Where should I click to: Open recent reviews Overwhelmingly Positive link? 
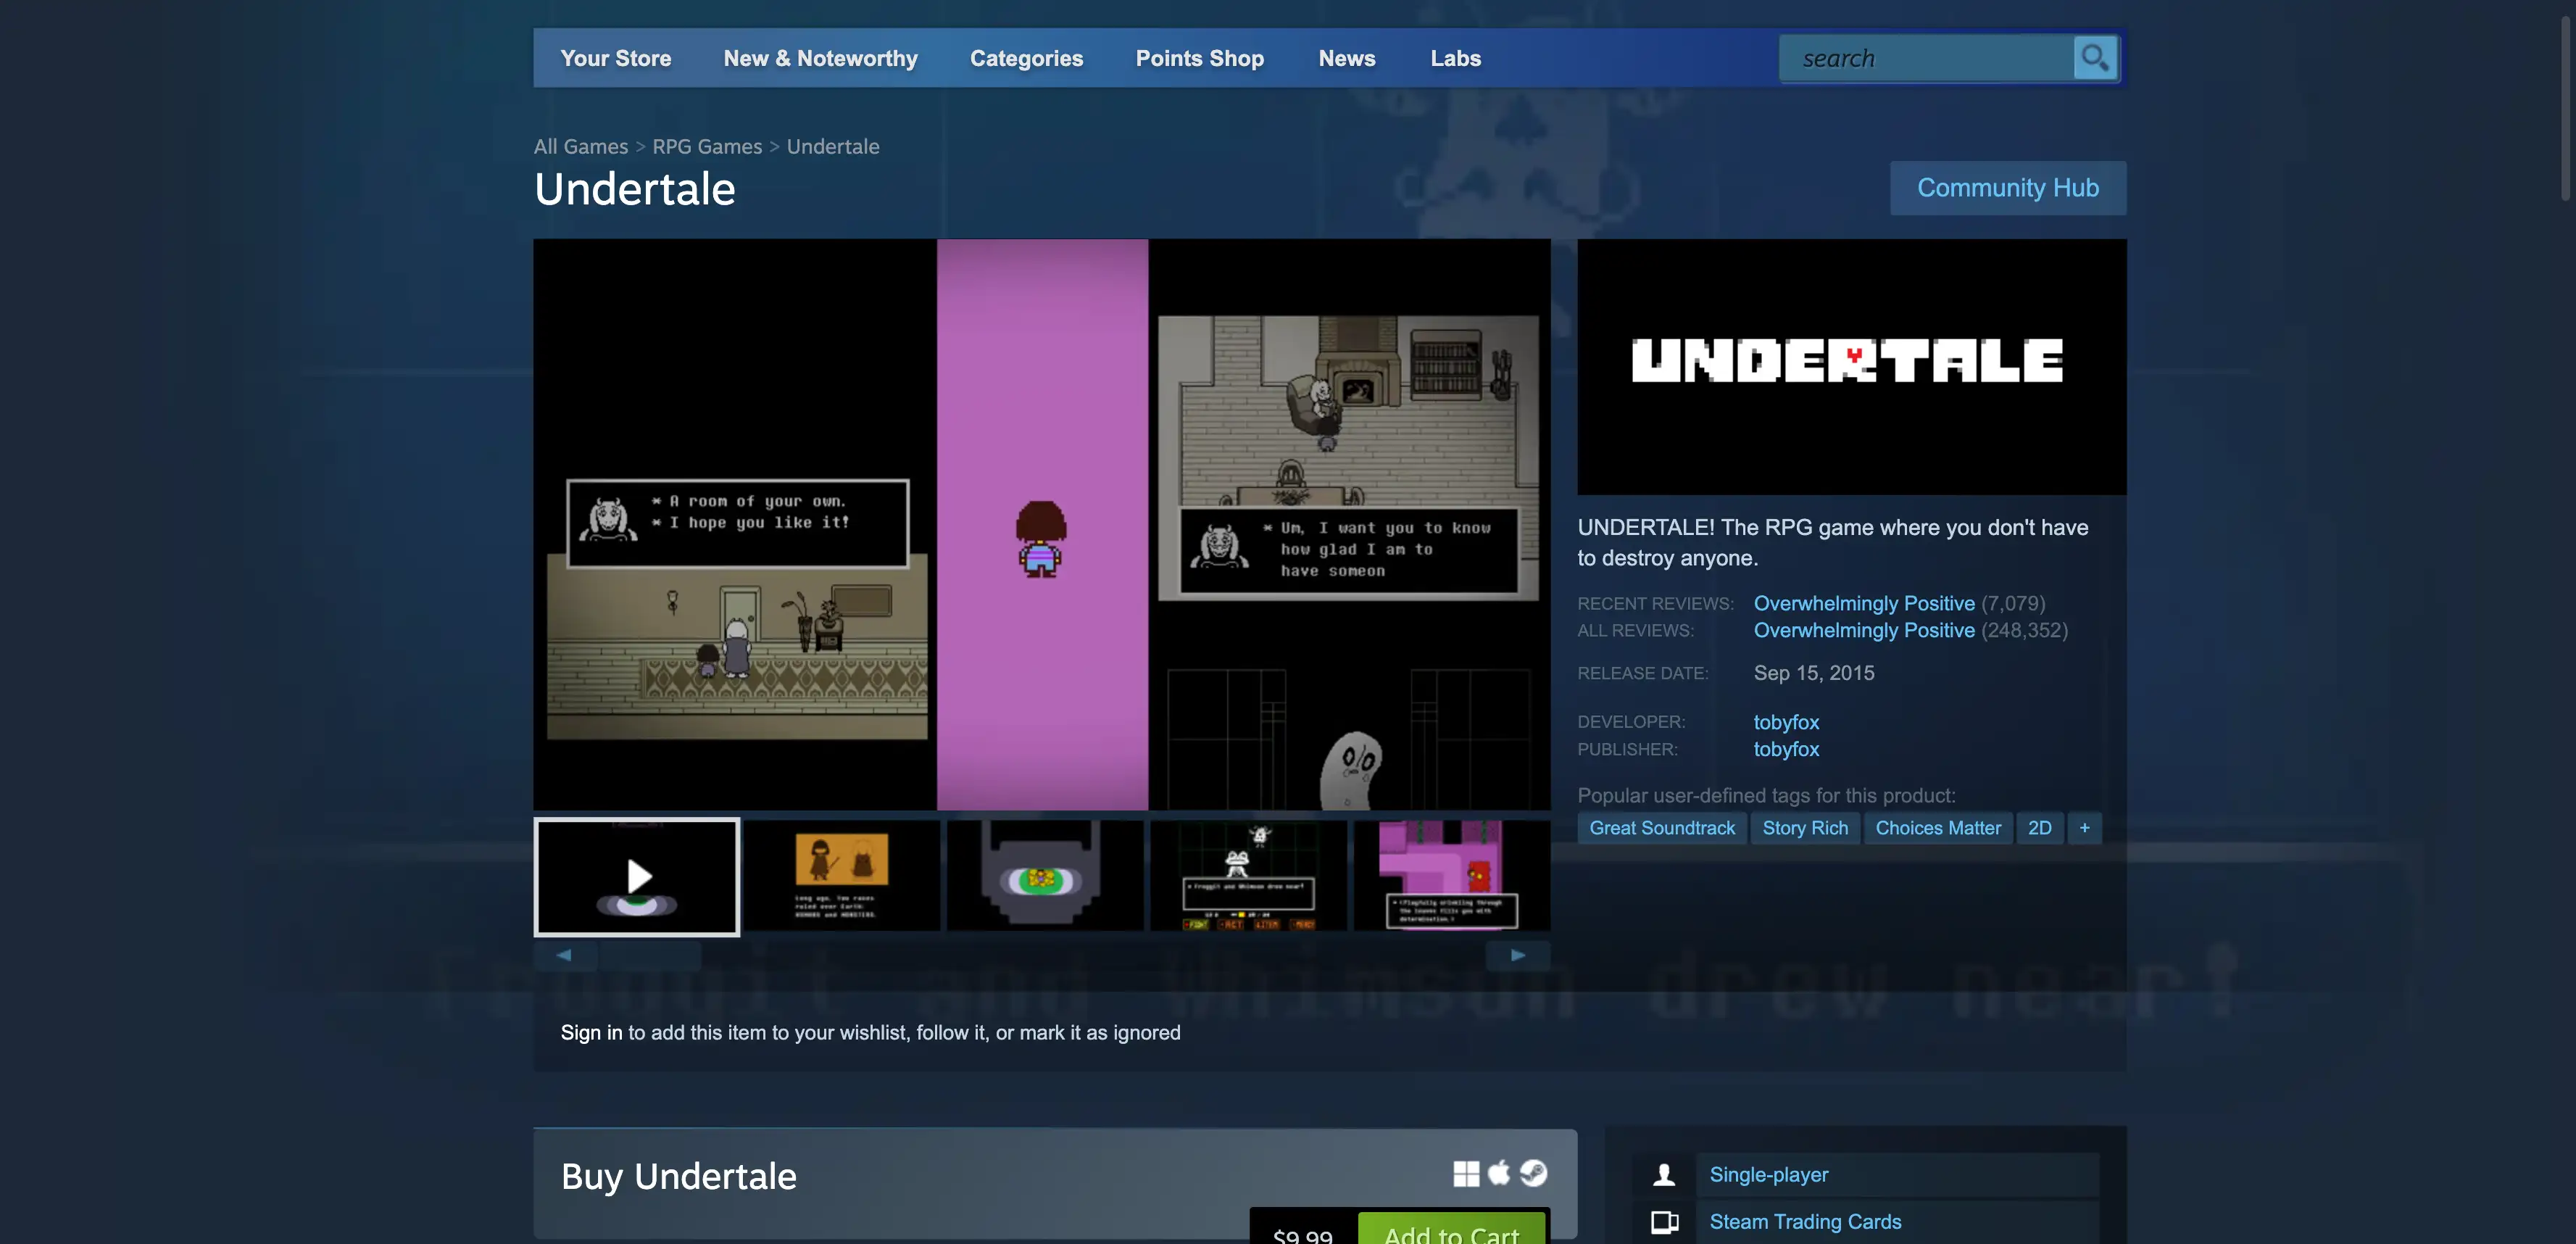click(x=1864, y=603)
